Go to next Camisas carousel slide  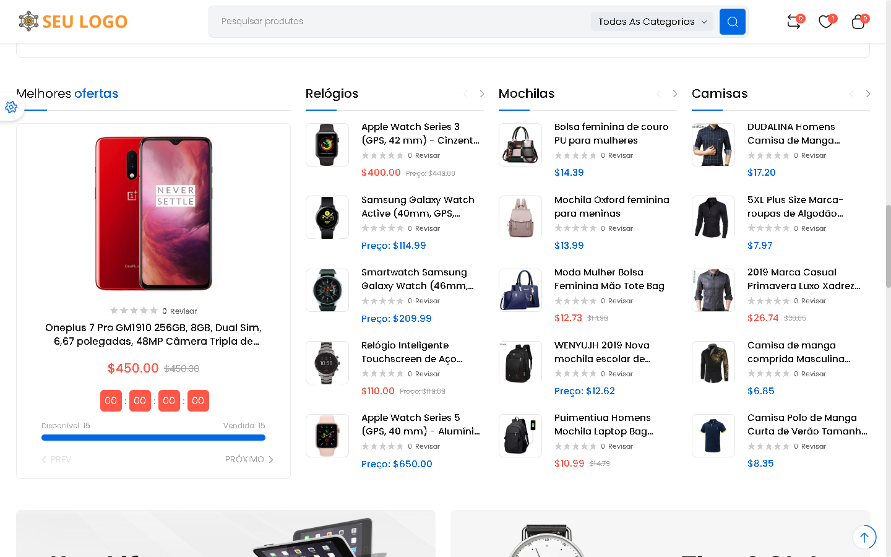point(868,93)
